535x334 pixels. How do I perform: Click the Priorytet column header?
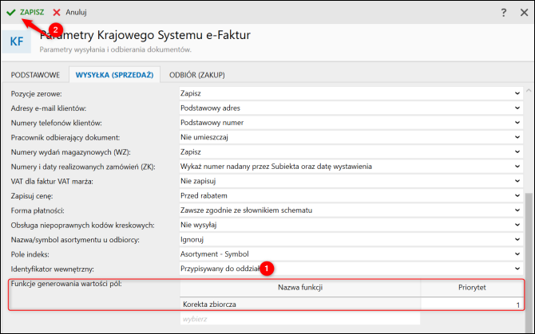(471, 287)
